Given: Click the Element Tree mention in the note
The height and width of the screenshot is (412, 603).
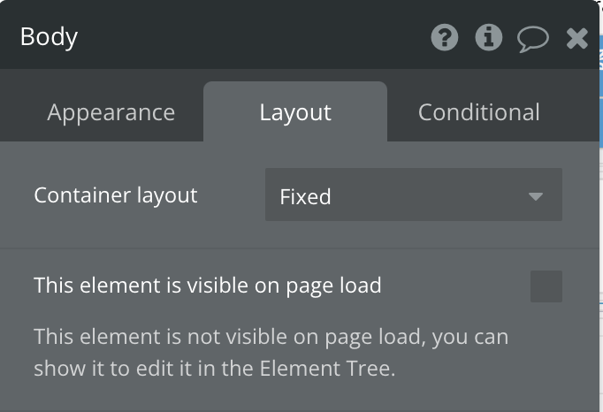Looking at the screenshot, I should pos(325,369).
